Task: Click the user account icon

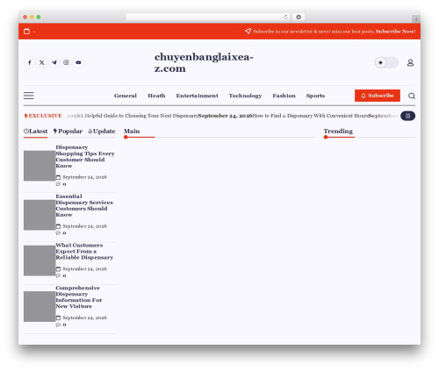Action: (410, 62)
